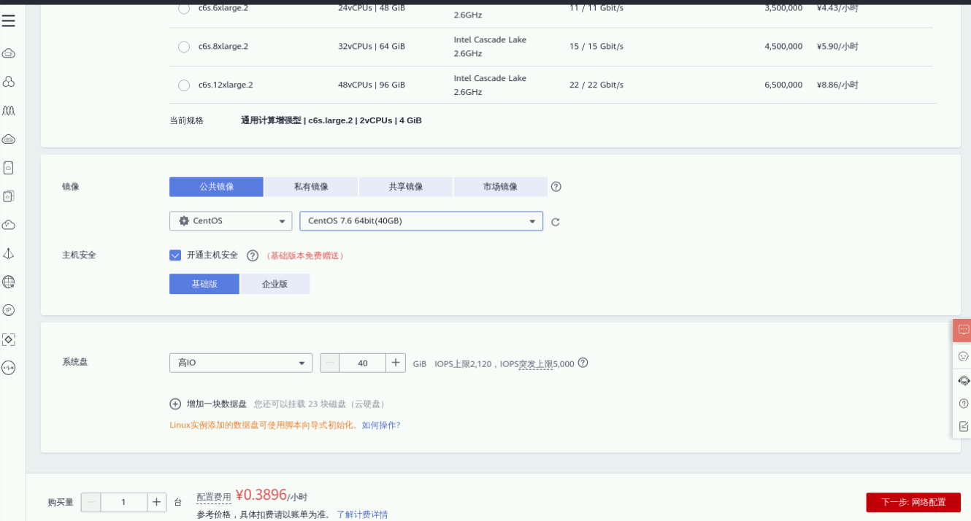
Task: Select 基础版 host security edition
Action: pos(204,284)
